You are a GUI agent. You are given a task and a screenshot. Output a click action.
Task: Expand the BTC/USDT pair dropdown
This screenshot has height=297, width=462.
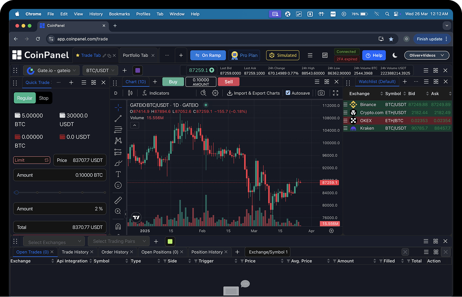point(100,70)
